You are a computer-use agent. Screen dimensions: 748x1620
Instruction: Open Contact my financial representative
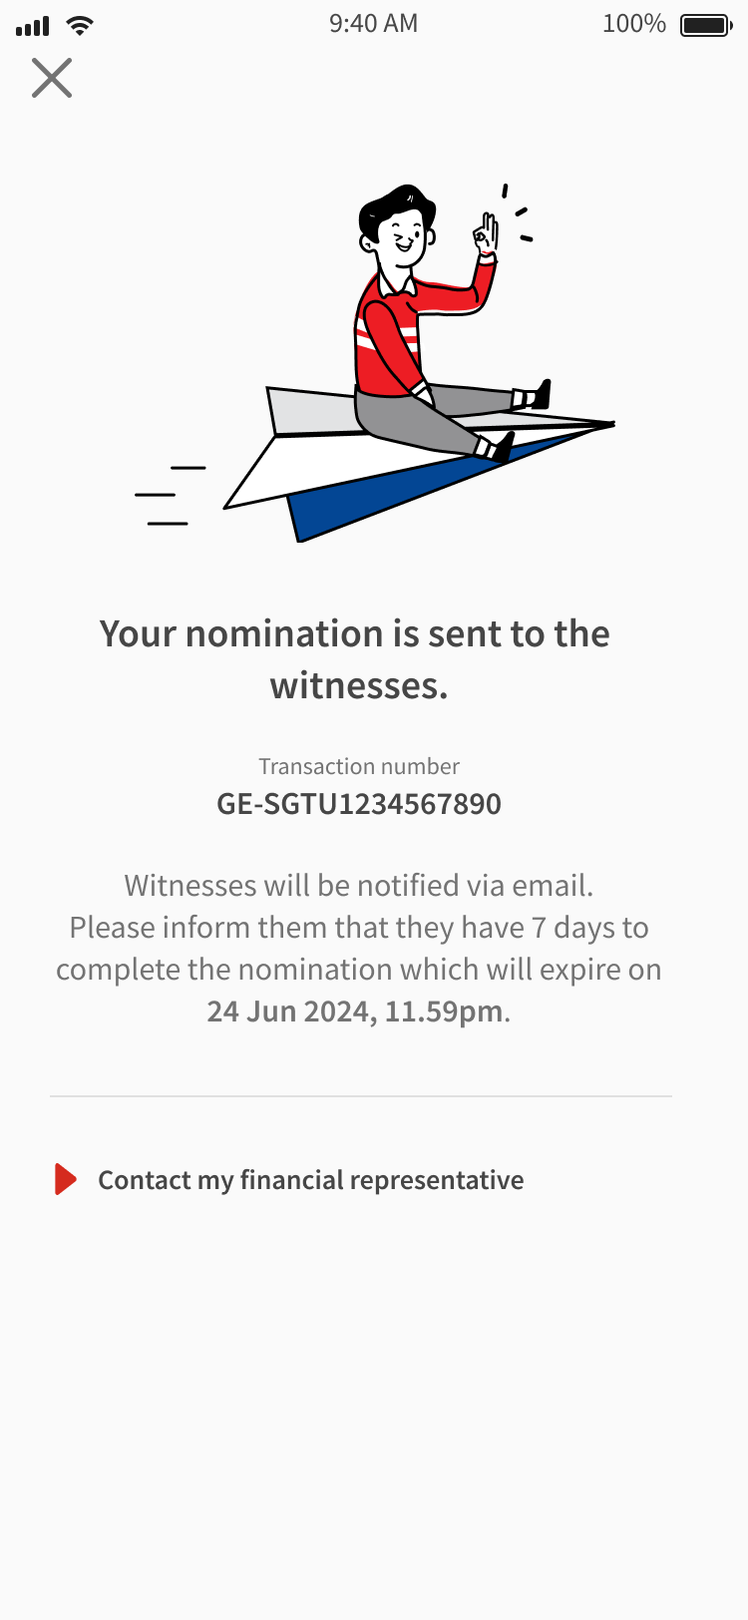click(x=310, y=1180)
